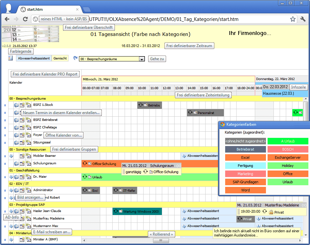Open calendar icon for BSPZ 1.Stock

click(16, 105)
